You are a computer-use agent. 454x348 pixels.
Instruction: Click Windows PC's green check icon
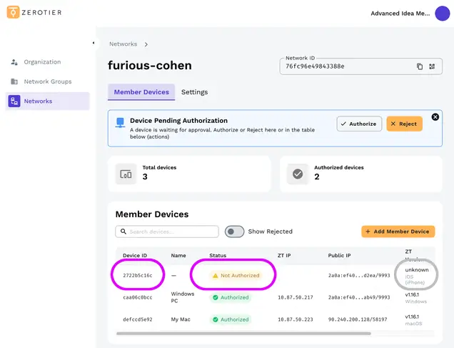tap(215, 297)
